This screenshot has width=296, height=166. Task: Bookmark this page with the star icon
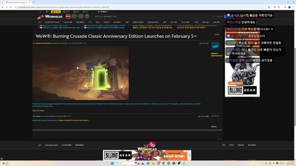[269, 7]
